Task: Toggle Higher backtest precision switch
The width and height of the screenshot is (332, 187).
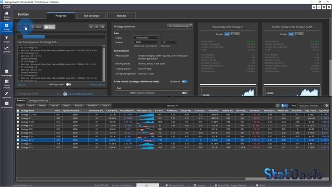Action: pyautogui.click(x=185, y=93)
